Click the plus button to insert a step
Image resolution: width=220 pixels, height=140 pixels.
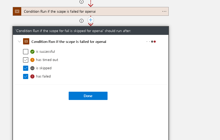coord(91,20)
